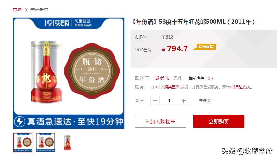Click the 白酒 breadcrumb link
The image size is (277, 159).
17,10
